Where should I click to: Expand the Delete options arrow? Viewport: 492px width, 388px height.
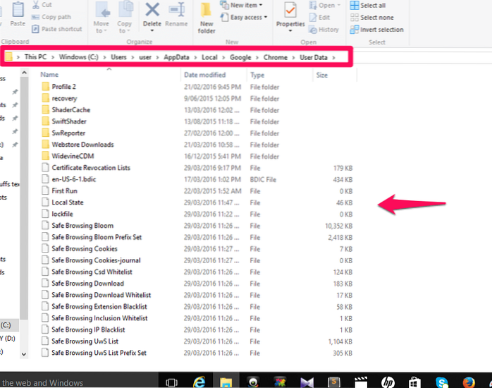(152, 30)
